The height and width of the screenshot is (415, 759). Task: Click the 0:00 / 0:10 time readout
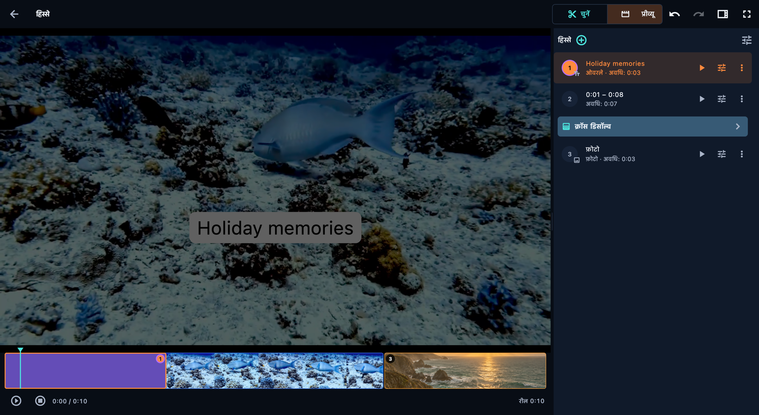coord(70,401)
